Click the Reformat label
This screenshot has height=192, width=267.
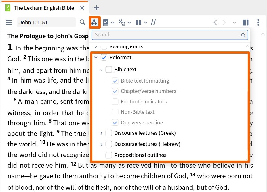coord(120,58)
